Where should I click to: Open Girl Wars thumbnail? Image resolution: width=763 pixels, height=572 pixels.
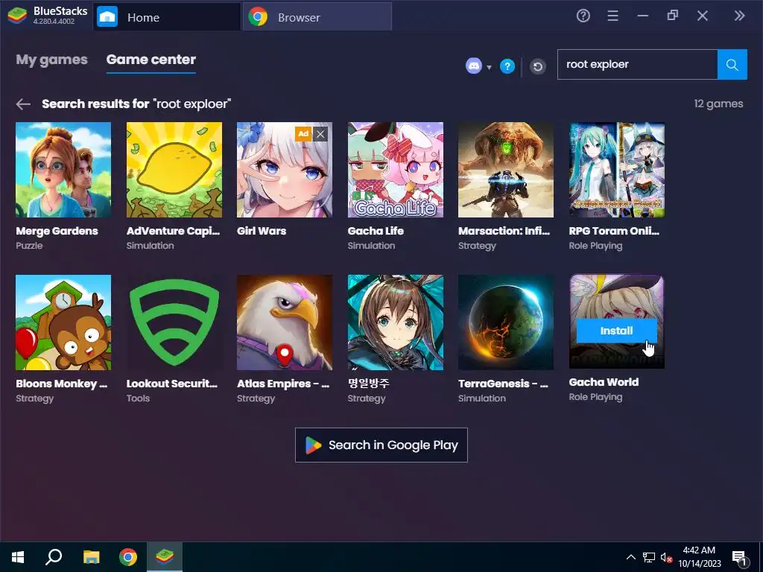285,170
